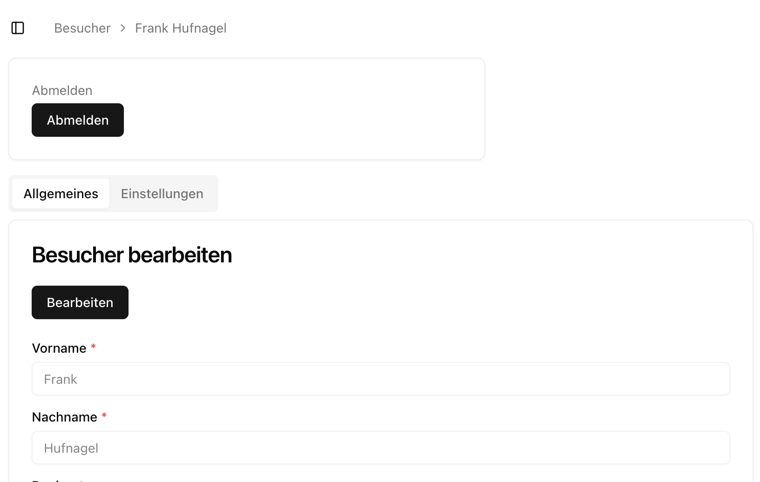Open the Einstellungen tab
The height and width of the screenshot is (482, 760).
(162, 194)
